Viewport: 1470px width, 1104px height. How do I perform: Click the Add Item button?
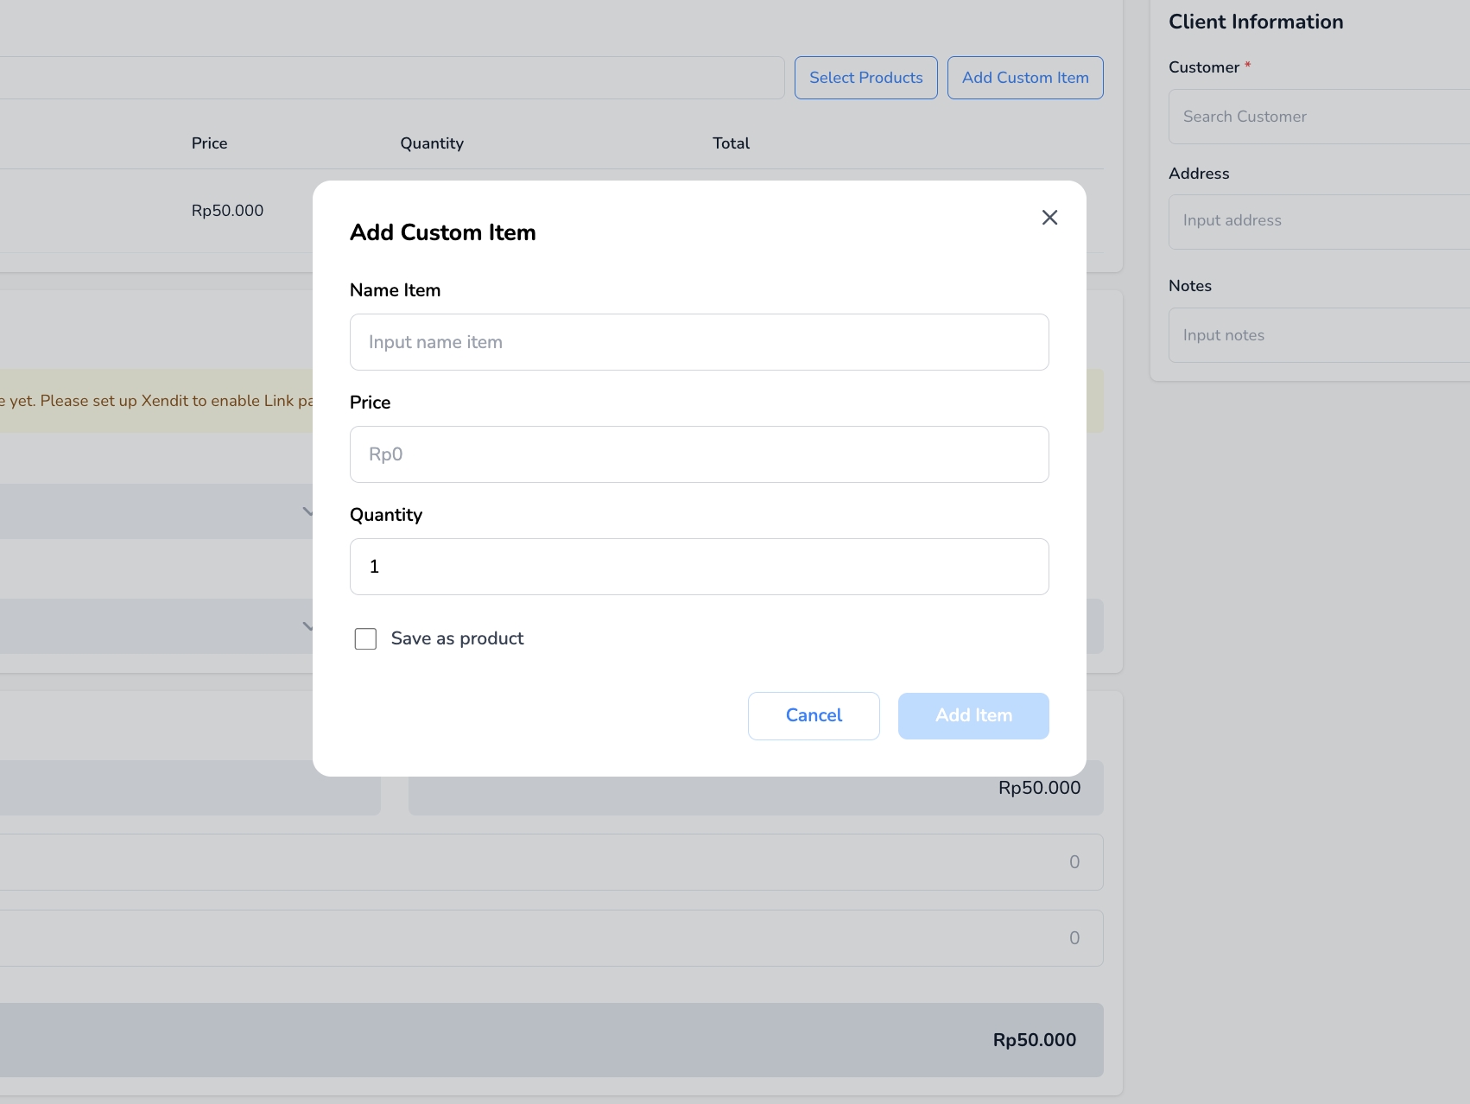click(x=973, y=716)
